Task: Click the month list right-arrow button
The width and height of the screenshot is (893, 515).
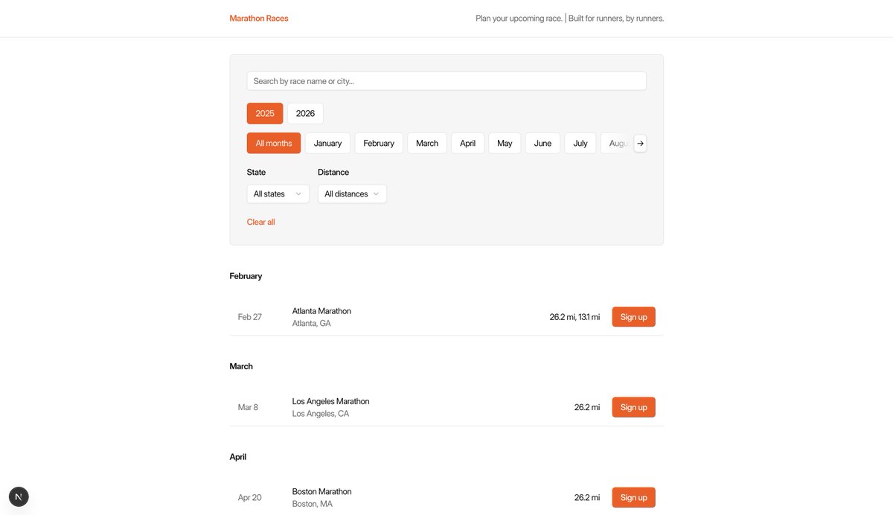Action: [640, 143]
